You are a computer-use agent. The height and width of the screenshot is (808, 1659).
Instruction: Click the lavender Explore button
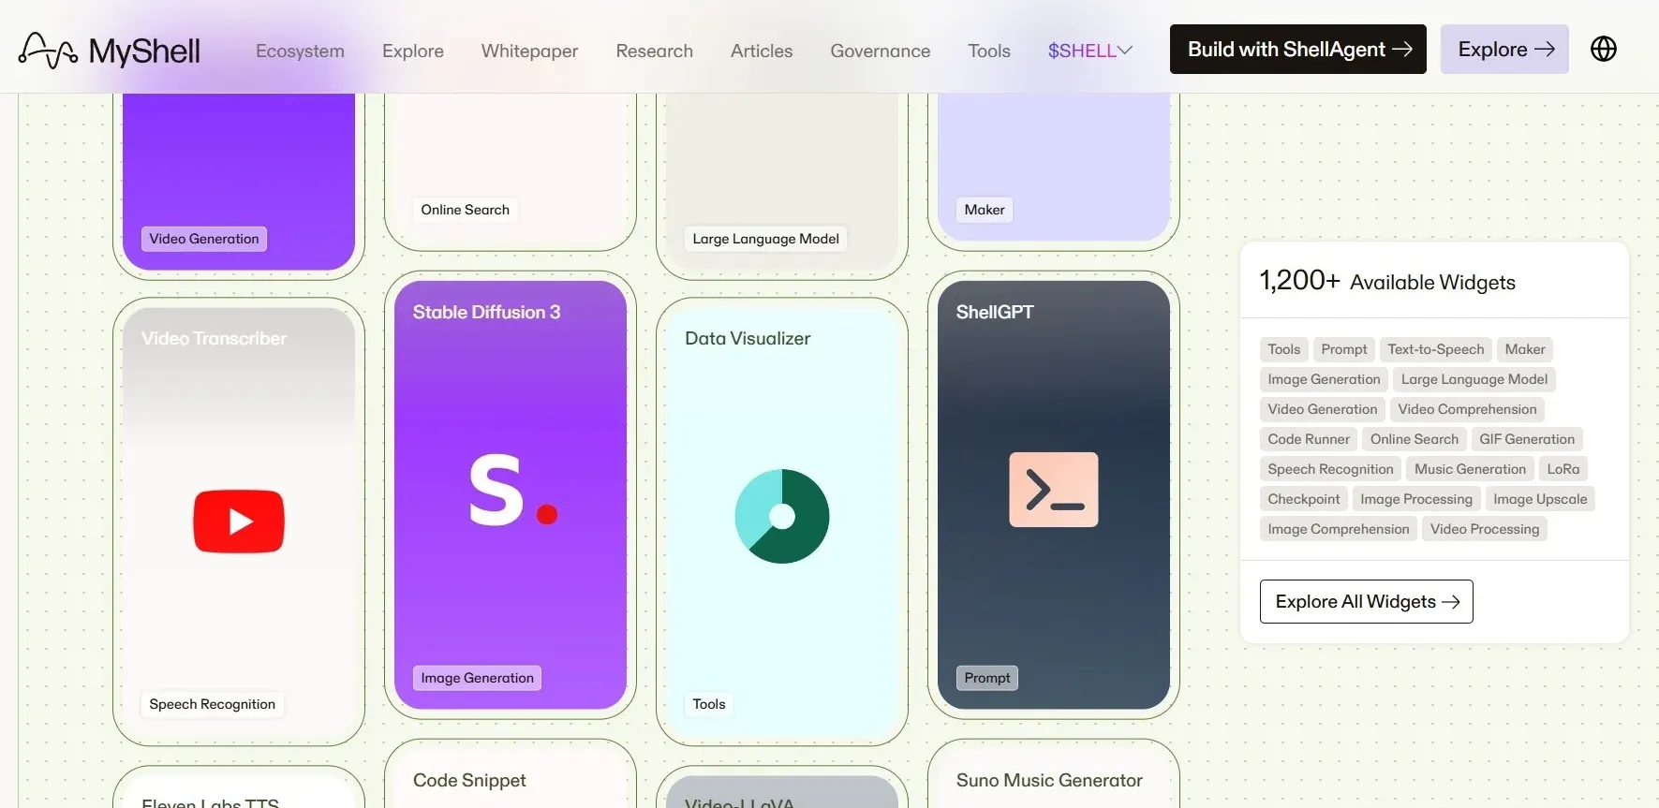pos(1504,49)
